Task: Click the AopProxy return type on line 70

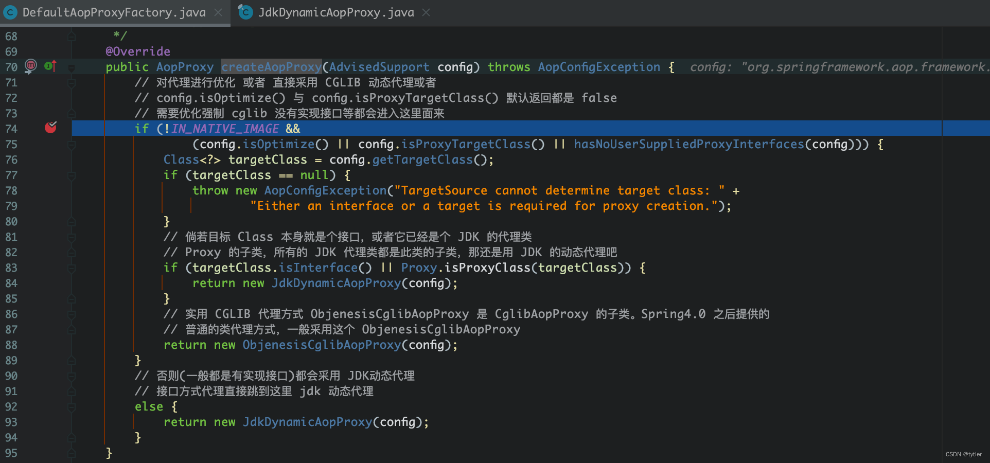Action: tap(185, 67)
